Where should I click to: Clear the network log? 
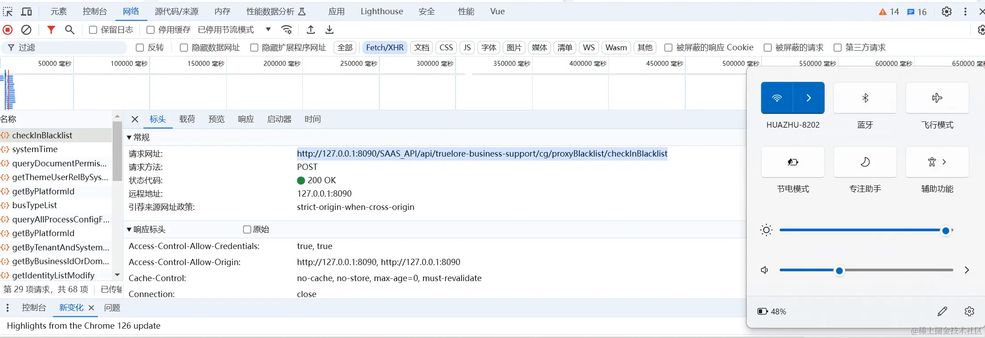(26, 30)
